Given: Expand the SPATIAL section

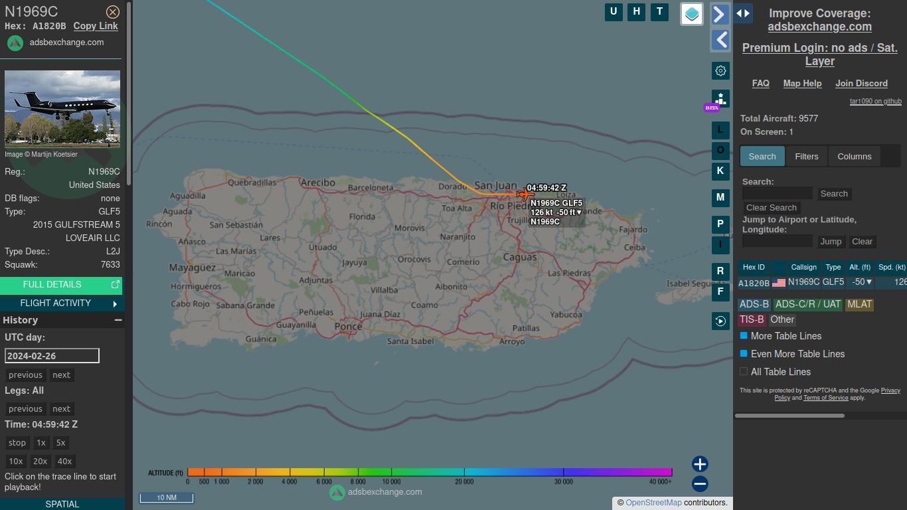Looking at the screenshot, I should click(62, 504).
